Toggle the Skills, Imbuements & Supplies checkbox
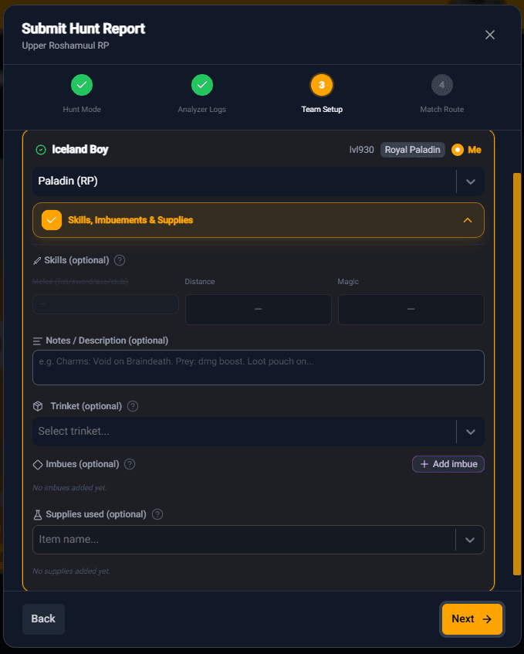This screenshot has width=524, height=654. 52,220
